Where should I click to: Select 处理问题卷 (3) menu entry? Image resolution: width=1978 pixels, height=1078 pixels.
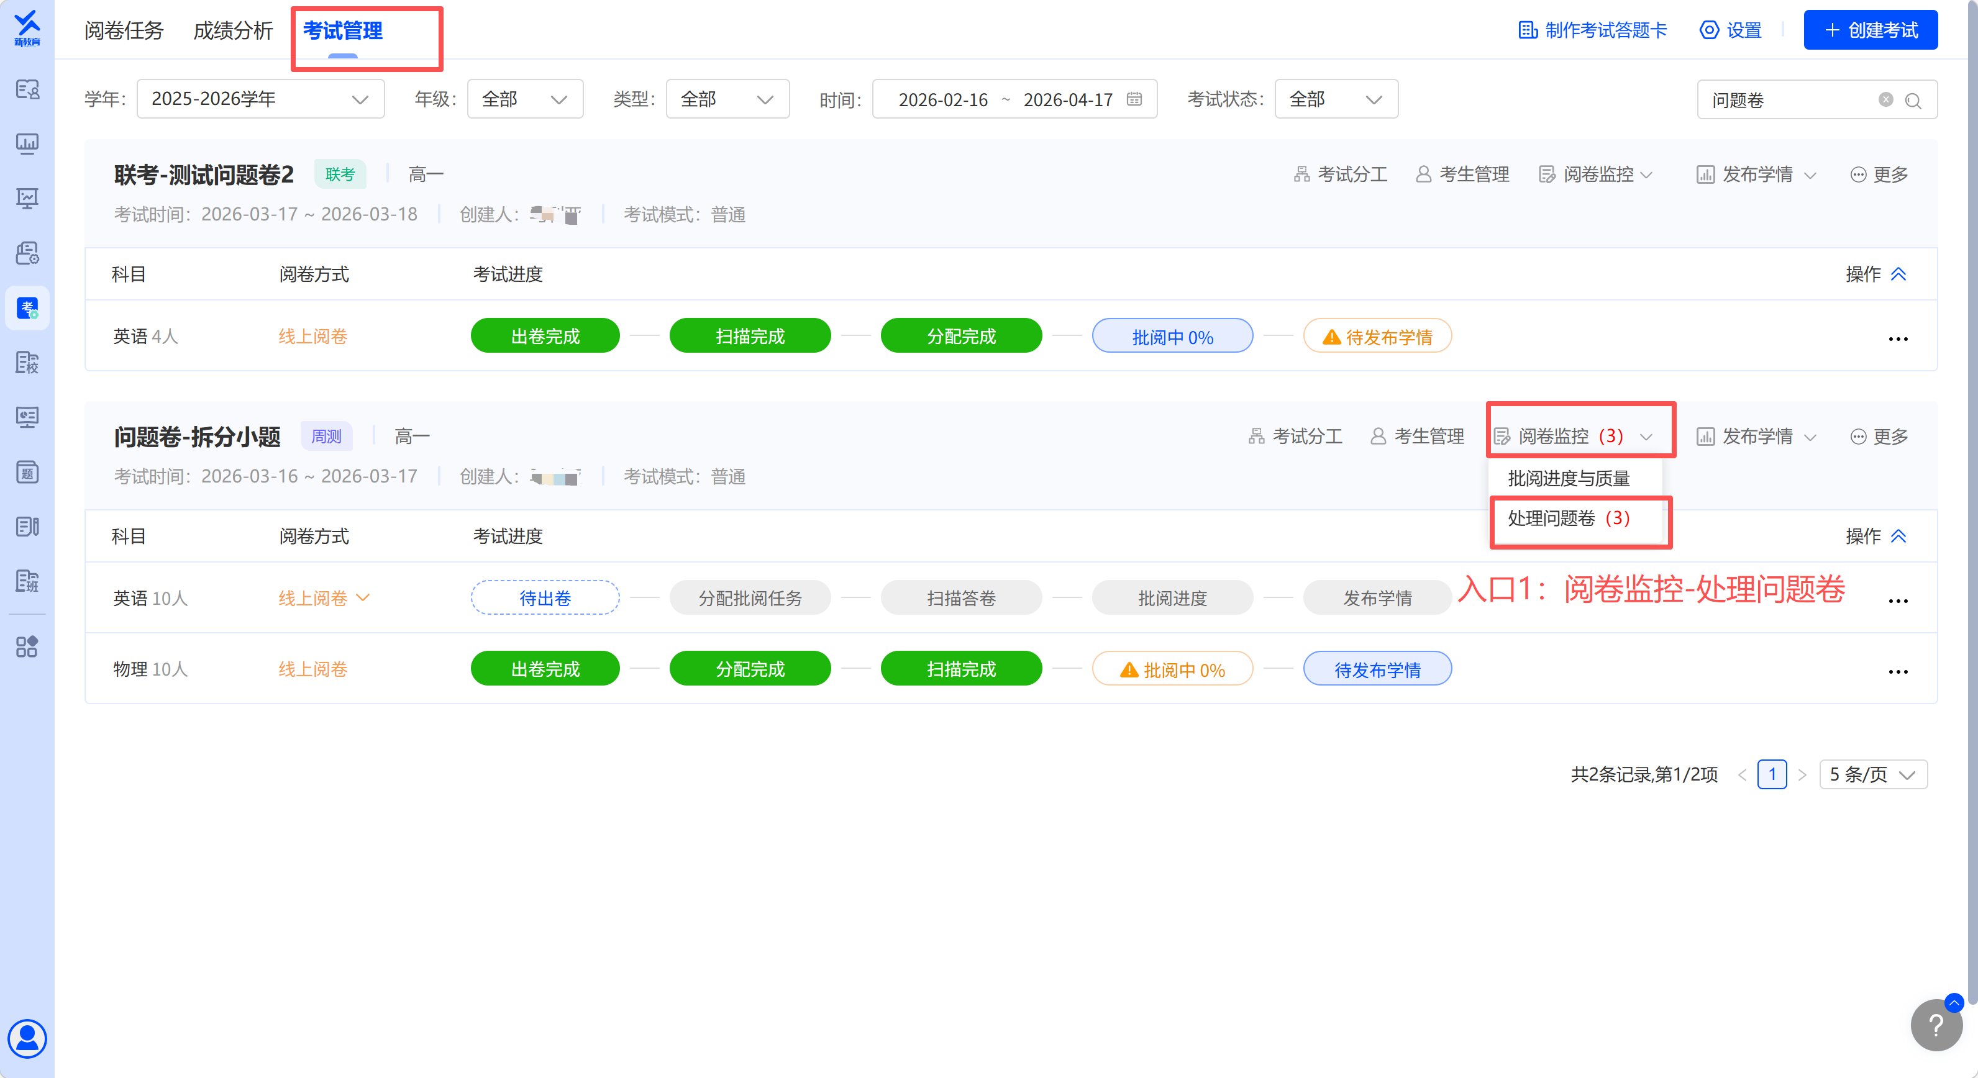1568,519
